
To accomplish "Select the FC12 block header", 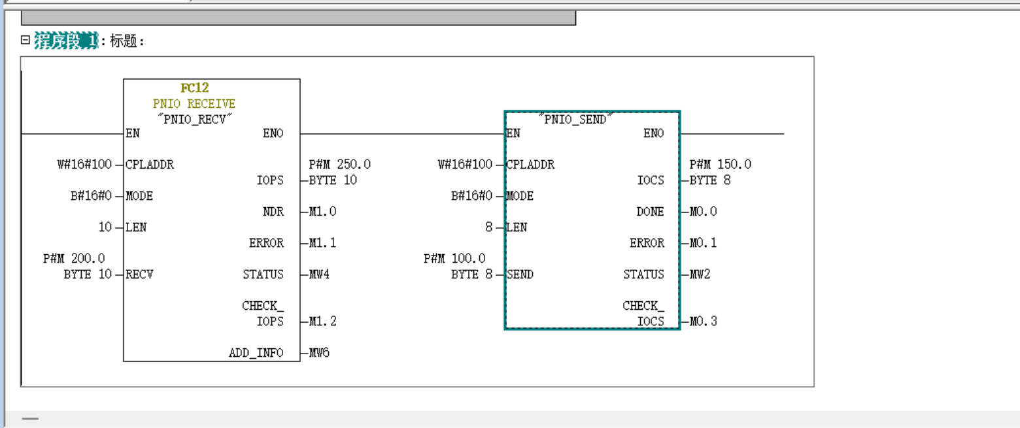I will coord(194,88).
